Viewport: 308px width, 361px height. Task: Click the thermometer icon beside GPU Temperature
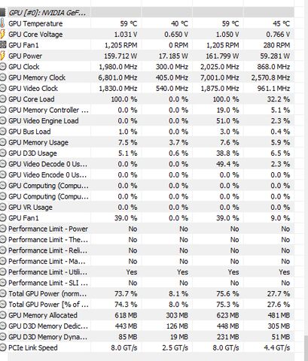pyautogui.click(x=2, y=23)
